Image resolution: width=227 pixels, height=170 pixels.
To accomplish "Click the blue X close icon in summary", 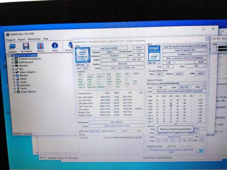I will point(201,151).
